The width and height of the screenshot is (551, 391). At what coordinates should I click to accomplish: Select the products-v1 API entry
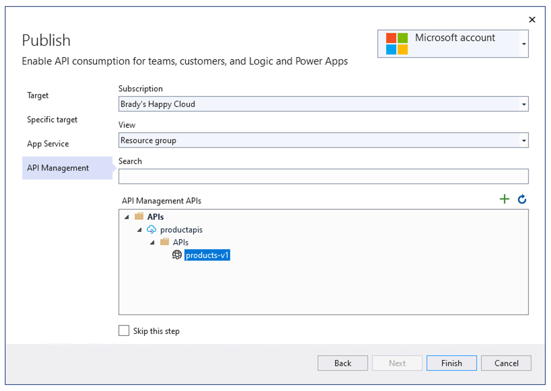click(x=207, y=255)
